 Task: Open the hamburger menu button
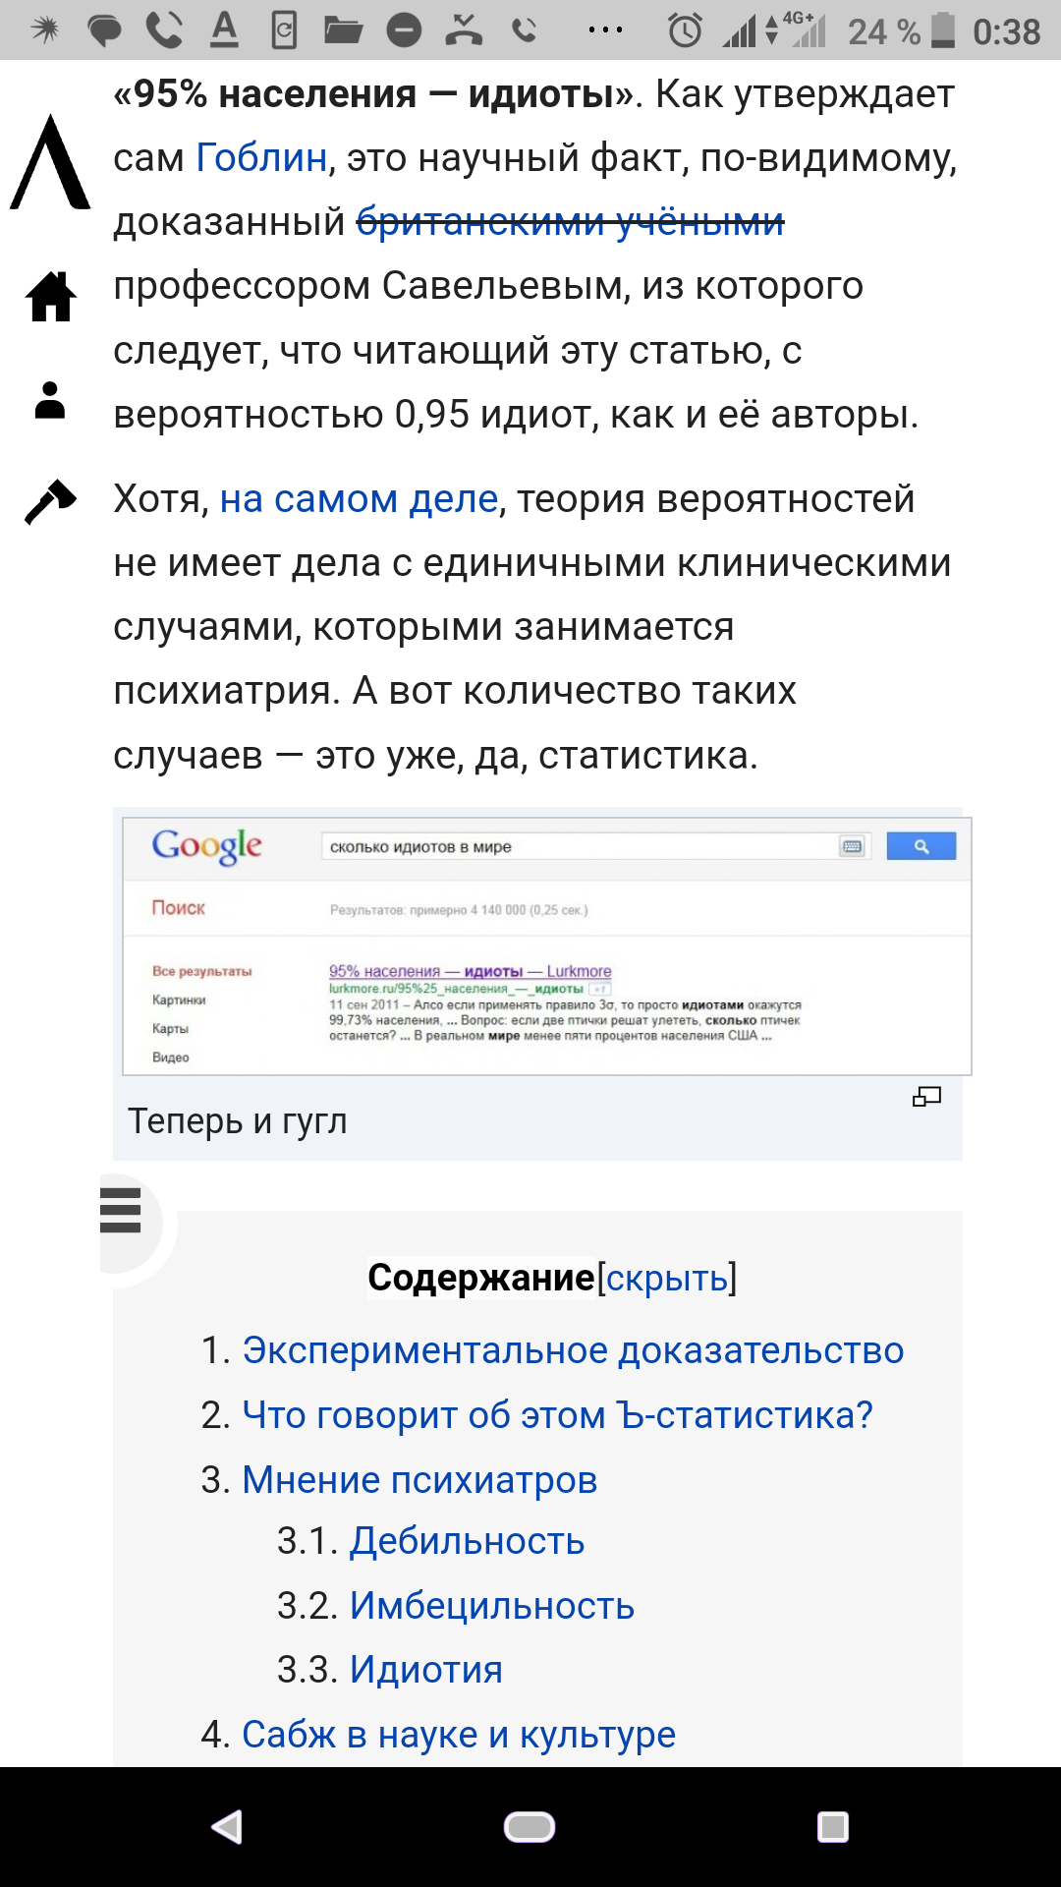coord(121,1210)
